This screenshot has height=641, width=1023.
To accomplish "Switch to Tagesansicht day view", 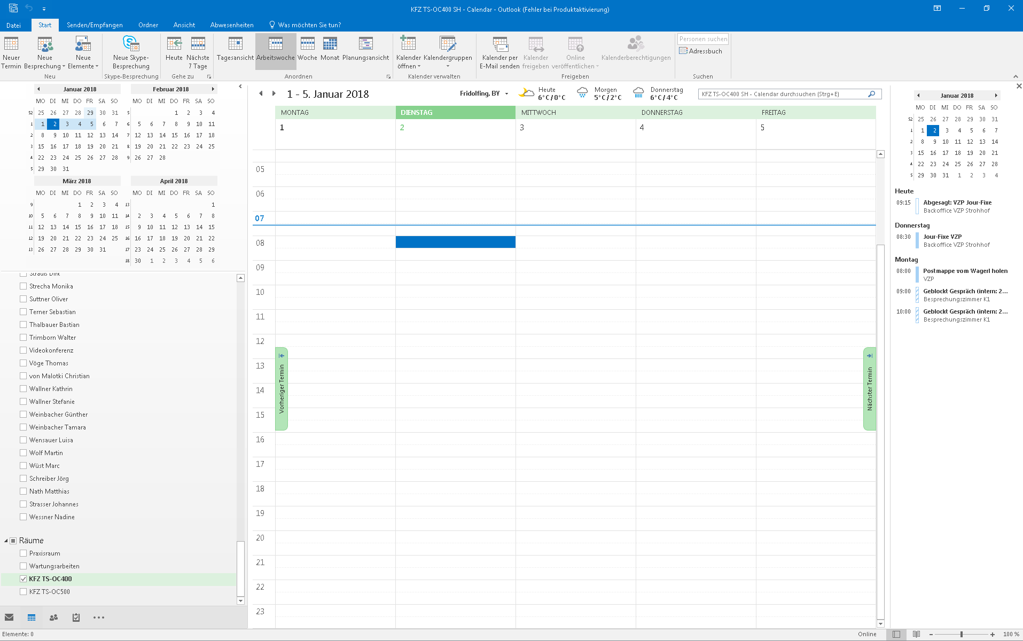I will (235, 49).
